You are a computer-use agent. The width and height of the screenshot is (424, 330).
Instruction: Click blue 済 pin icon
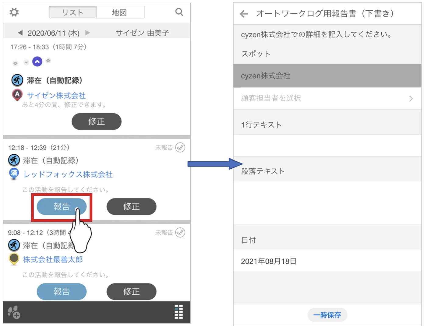point(14,174)
